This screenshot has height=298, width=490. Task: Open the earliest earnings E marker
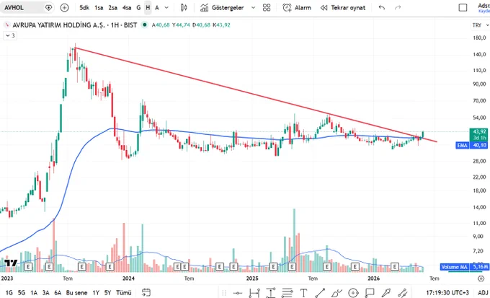tap(29, 267)
